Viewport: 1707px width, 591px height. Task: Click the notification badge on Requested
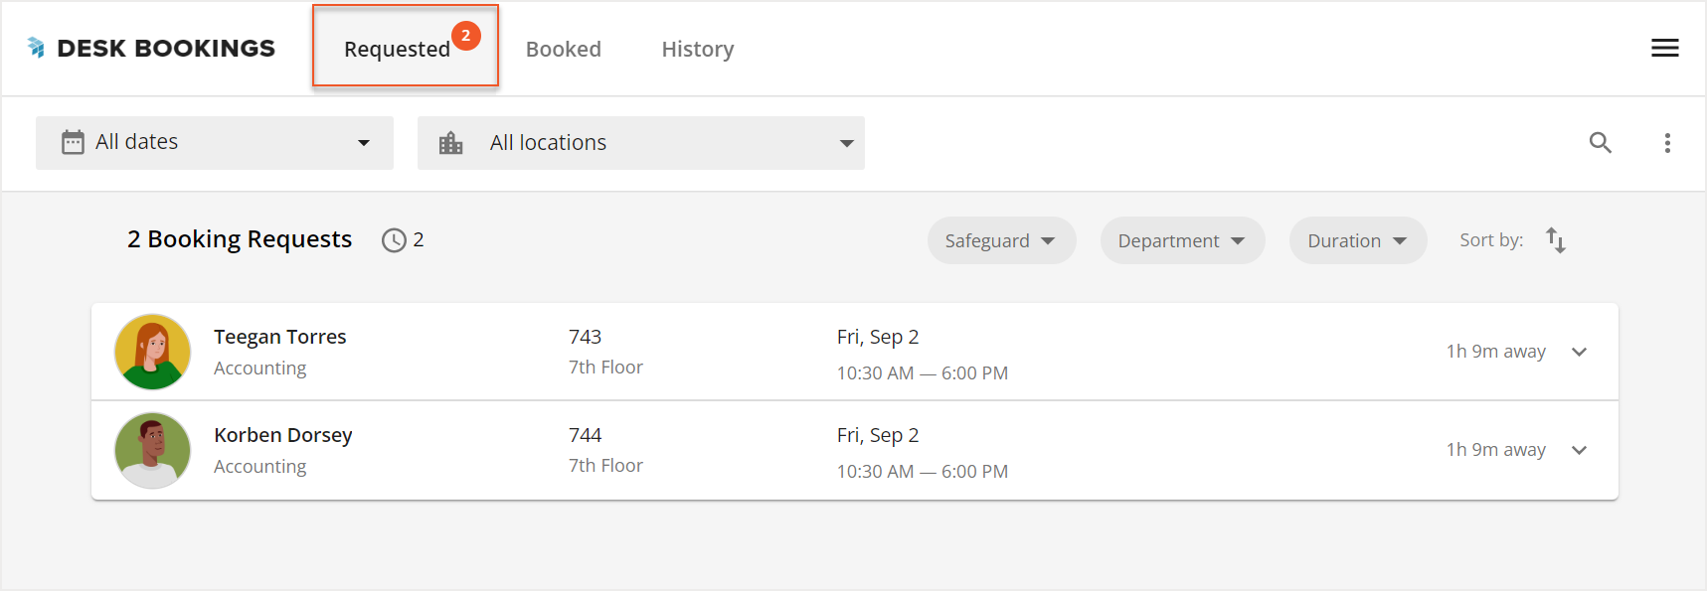[466, 35]
